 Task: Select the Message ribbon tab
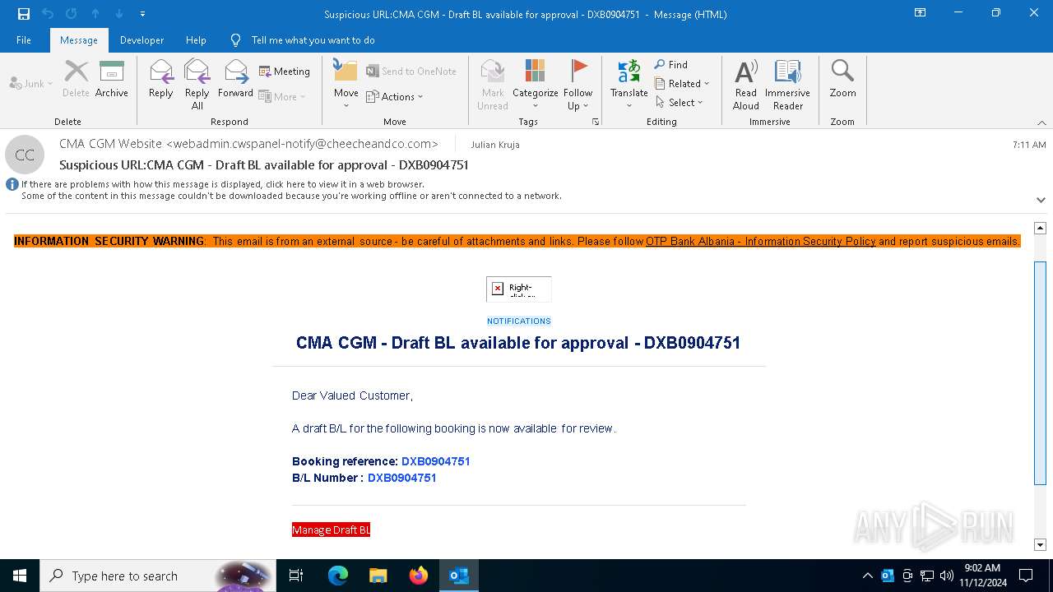[x=79, y=40]
